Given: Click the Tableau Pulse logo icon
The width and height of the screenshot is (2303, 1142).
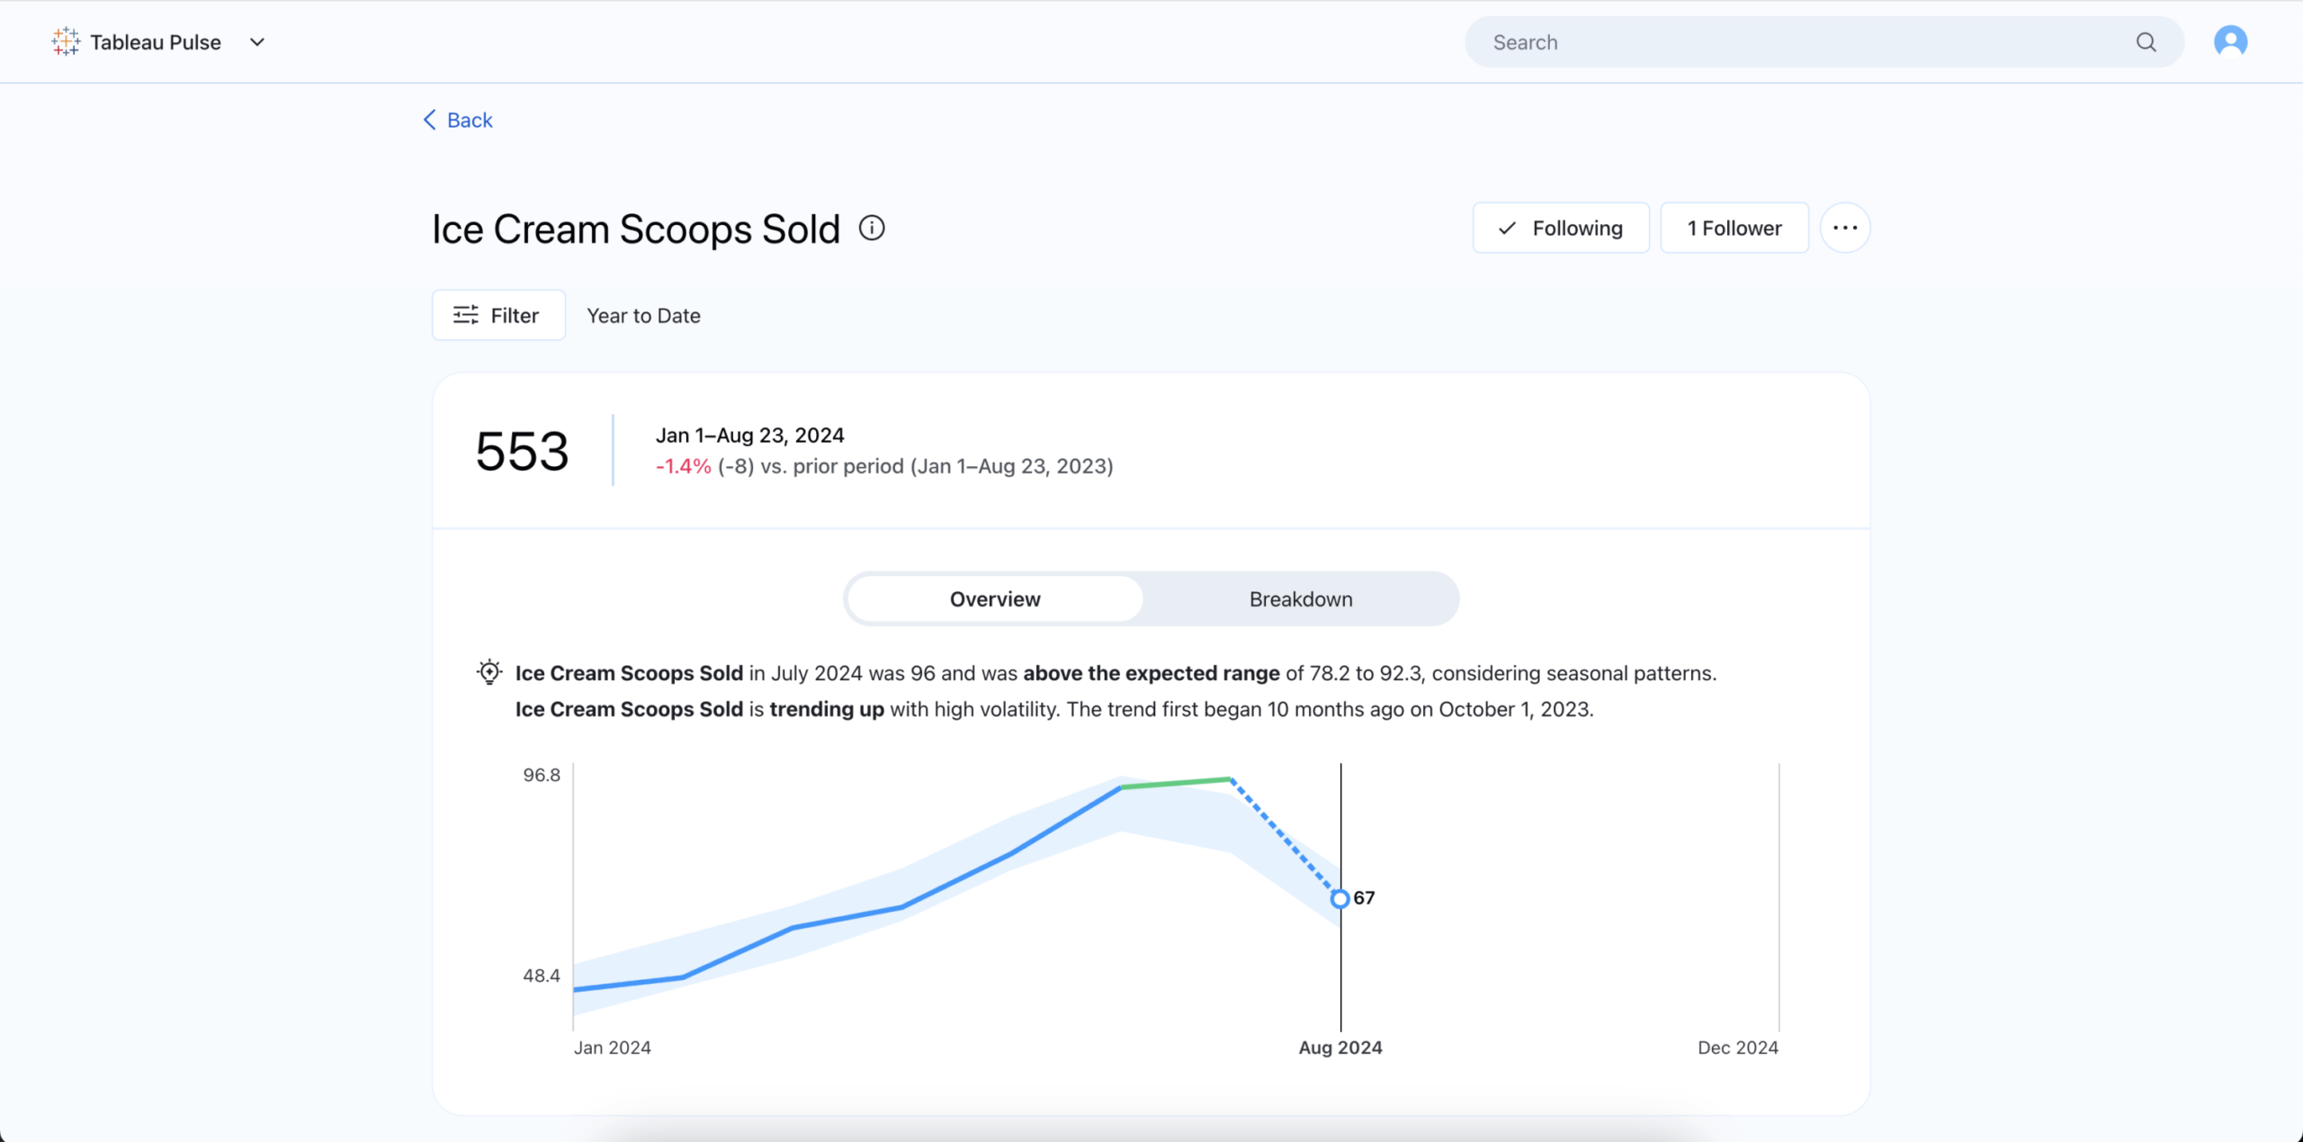Looking at the screenshot, I should pyautogui.click(x=66, y=41).
